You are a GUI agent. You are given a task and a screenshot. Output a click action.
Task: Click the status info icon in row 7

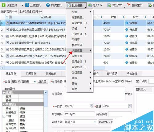point(127,62)
